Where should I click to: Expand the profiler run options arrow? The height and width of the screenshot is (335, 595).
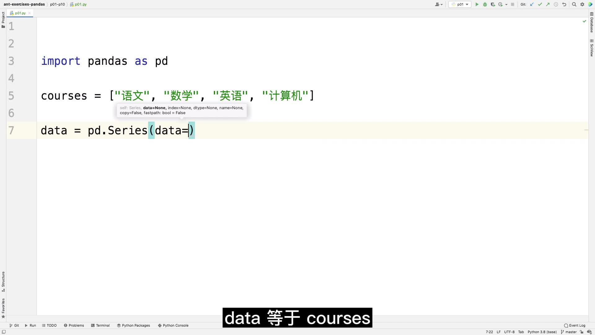click(x=506, y=4)
